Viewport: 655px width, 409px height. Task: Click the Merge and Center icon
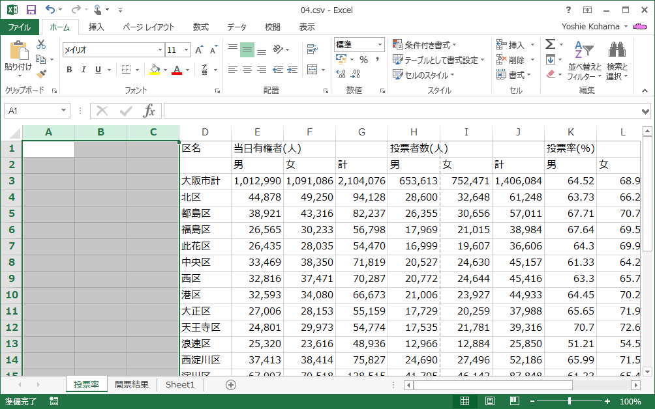(312, 70)
